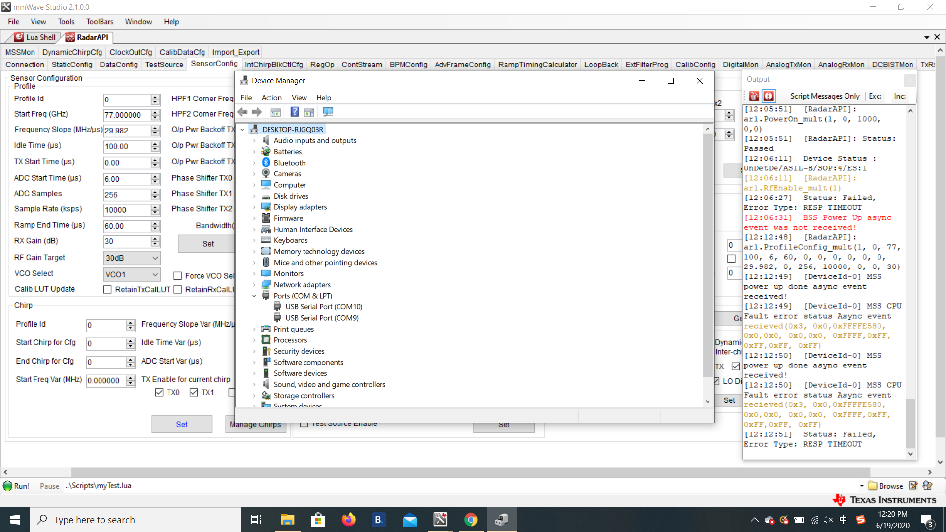Click Script Messages Only in Output panel
This screenshot has height=532, width=946.
[825, 96]
